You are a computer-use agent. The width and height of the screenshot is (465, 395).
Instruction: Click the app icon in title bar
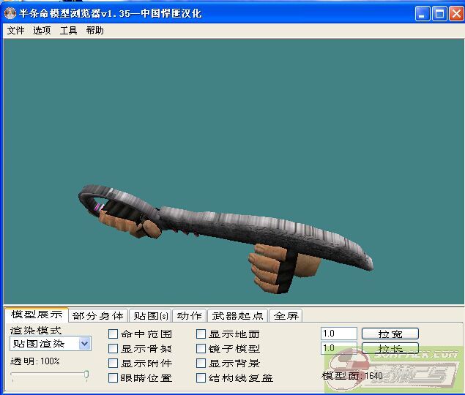click(10, 14)
